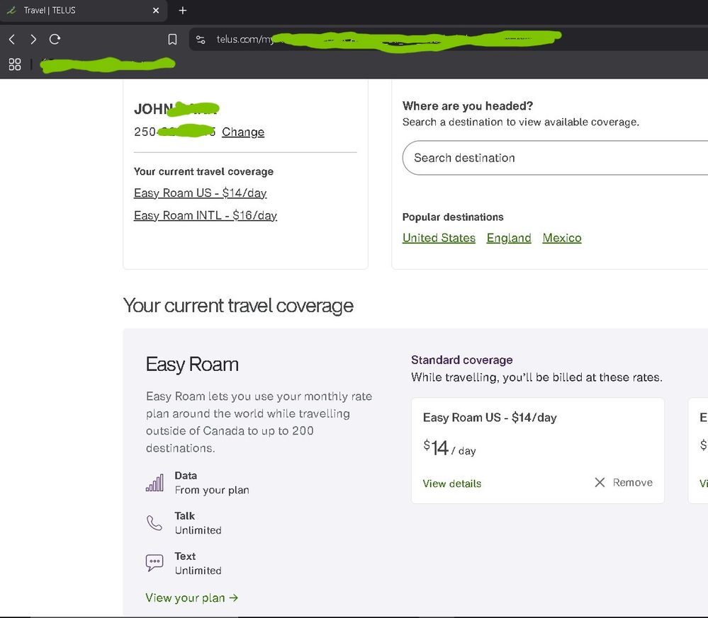This screenshot has height=618, width=708.
Task: Click View details on Easy Roam US card
Action: 452,483
